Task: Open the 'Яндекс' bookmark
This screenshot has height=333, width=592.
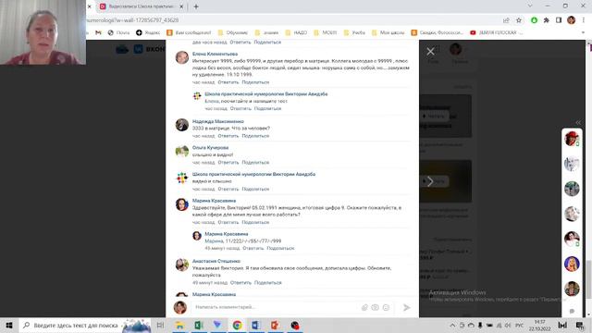Action: pos(148,33)
